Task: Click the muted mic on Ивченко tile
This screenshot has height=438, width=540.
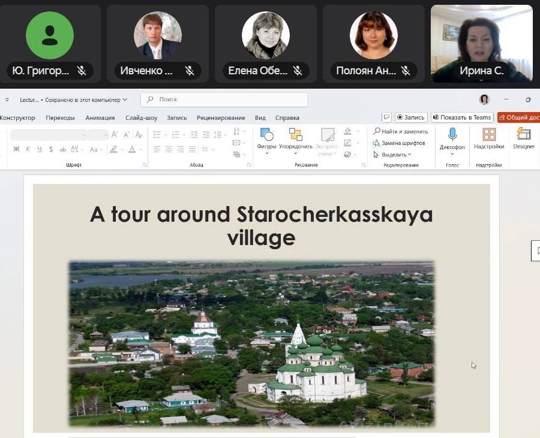Action: [190, 71]
